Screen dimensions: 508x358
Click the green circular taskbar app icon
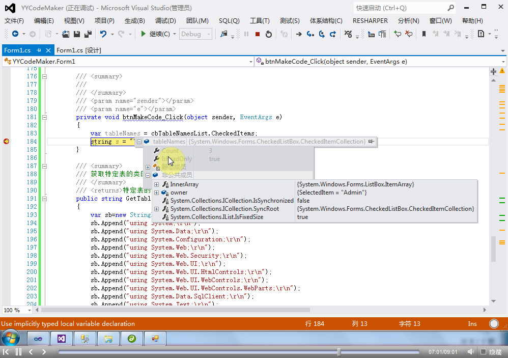[x=132, y=339]
